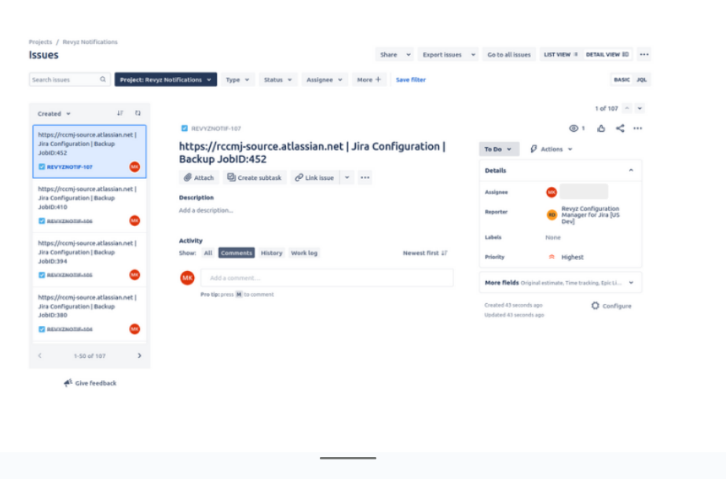
Task: Click the watch issue eye icon
Action: coord(574,129)
